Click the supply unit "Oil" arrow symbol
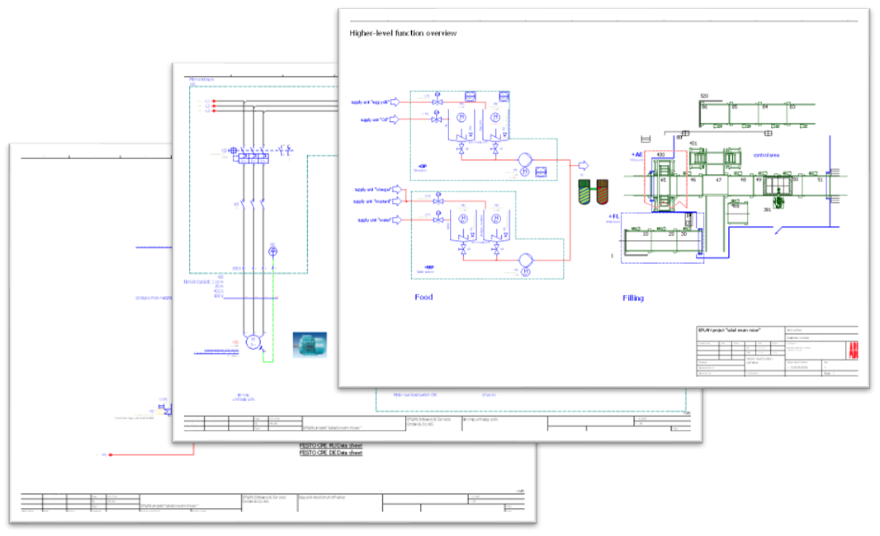The height and width of the screenshot is (536, 880). [394, 120]
